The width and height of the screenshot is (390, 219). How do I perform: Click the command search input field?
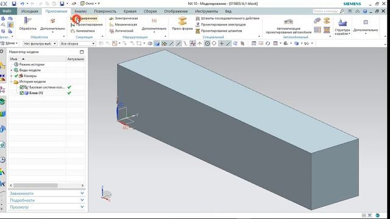[x=325, y=11]
